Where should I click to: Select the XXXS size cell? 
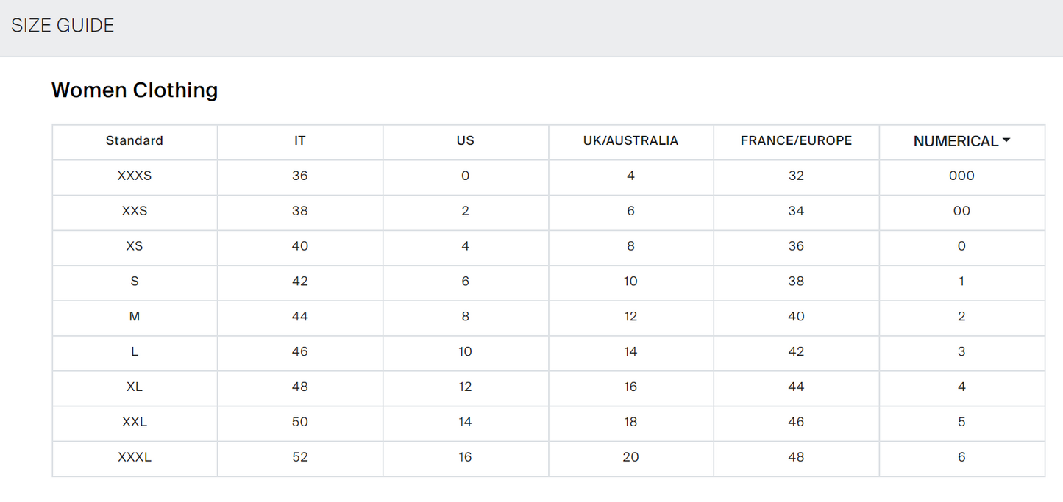135,176
